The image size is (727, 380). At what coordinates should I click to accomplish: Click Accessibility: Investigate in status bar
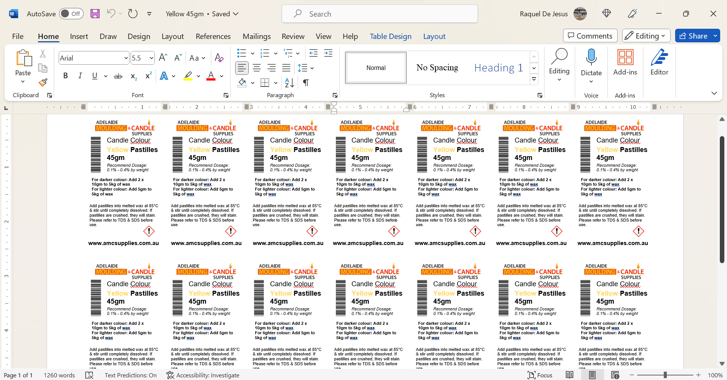pos(203,375)
